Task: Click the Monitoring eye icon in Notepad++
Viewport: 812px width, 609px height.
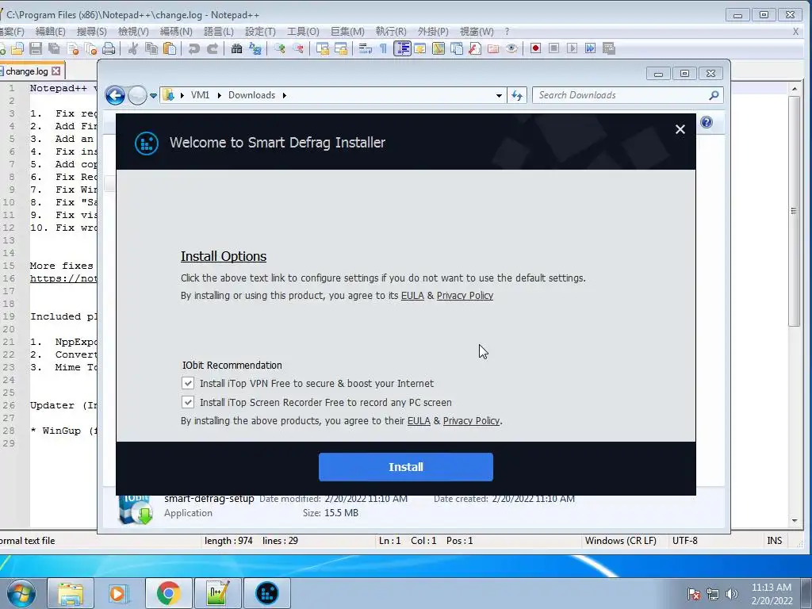Action: (511, 48)
